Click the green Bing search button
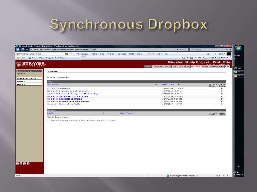 [66, 54]
